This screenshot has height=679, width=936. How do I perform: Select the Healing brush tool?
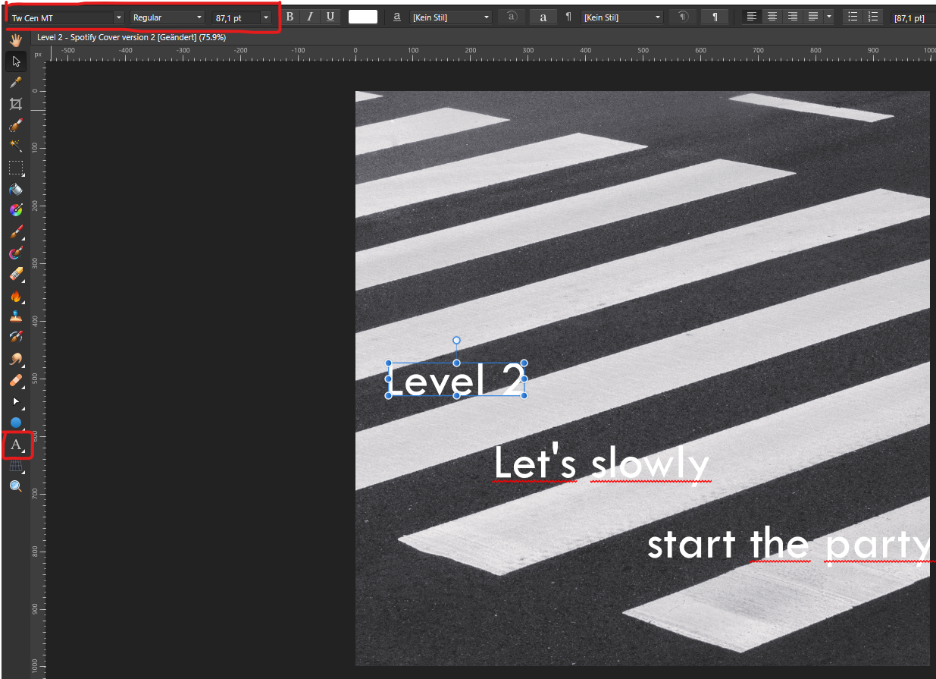[x=16, y=124]
